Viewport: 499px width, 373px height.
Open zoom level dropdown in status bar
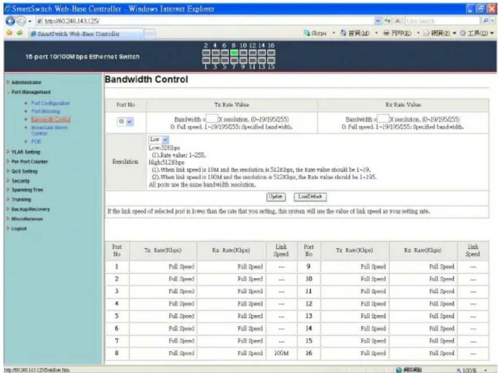pyautogui.click(x=486, y=370)
